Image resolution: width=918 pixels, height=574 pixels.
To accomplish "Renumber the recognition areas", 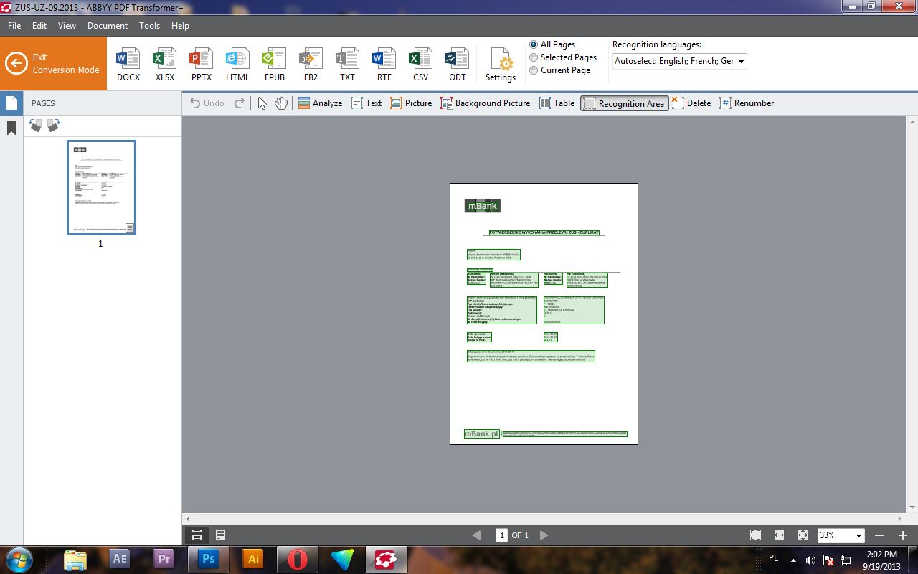I will (747, 103).
